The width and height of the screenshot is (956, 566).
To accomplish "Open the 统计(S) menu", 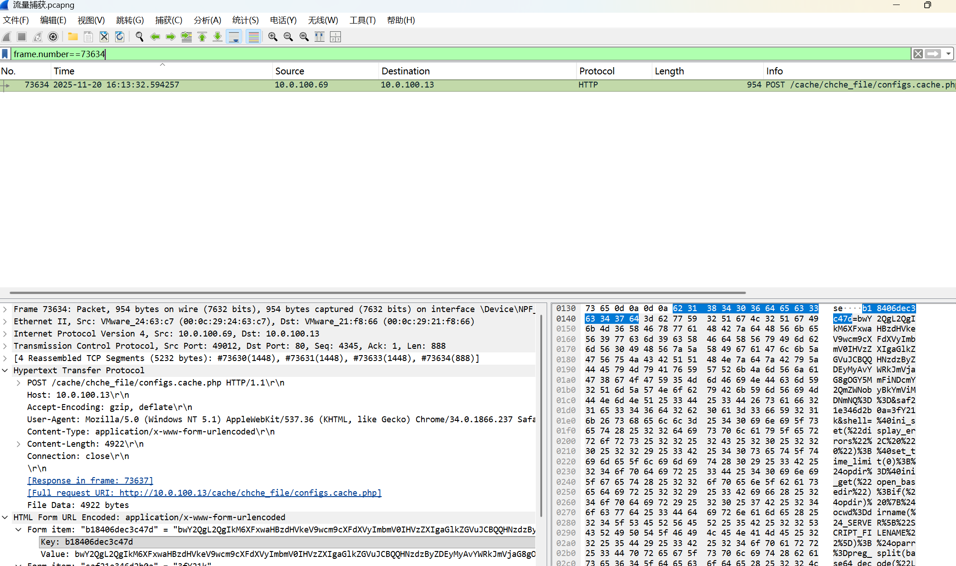I will pos(245,20).
